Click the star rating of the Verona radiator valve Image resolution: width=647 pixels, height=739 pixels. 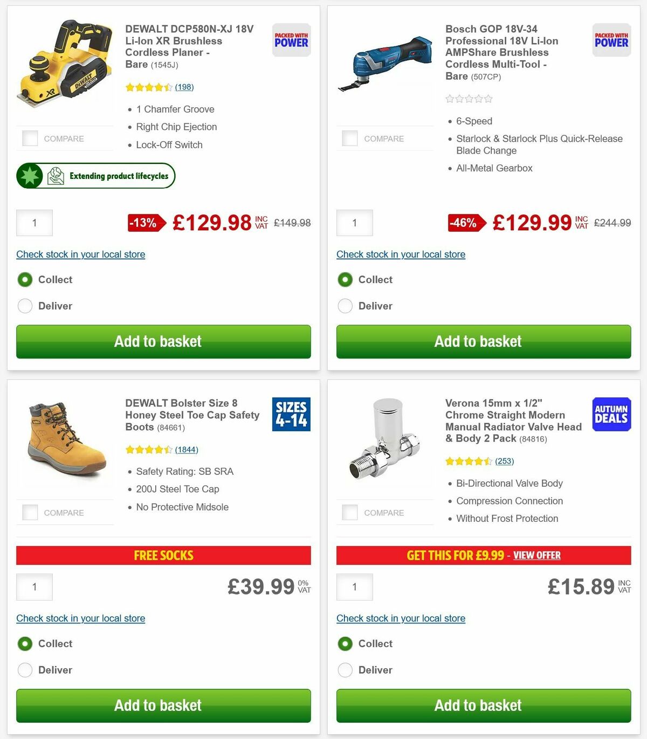469,461
